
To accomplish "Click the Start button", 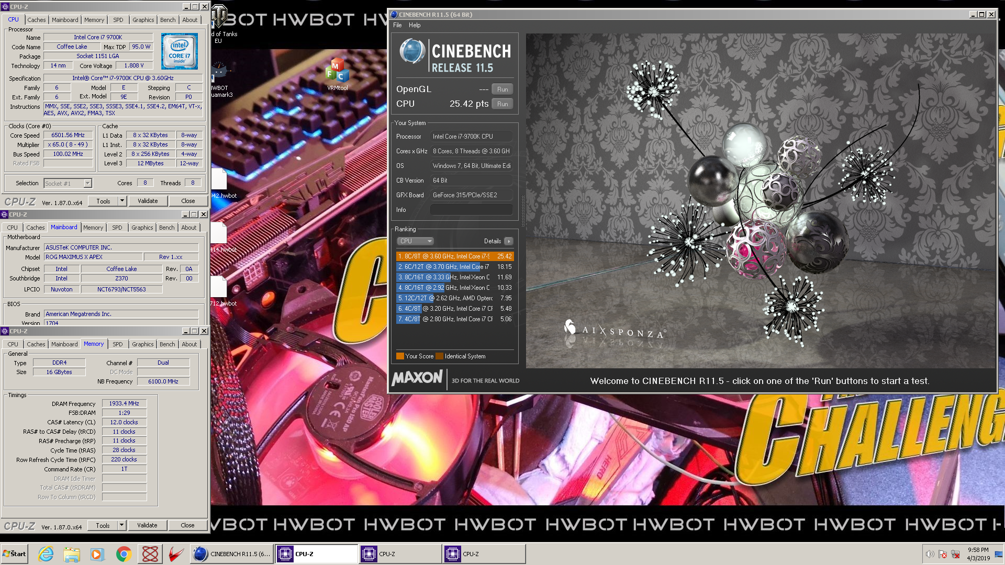I will tap(15, 553).
